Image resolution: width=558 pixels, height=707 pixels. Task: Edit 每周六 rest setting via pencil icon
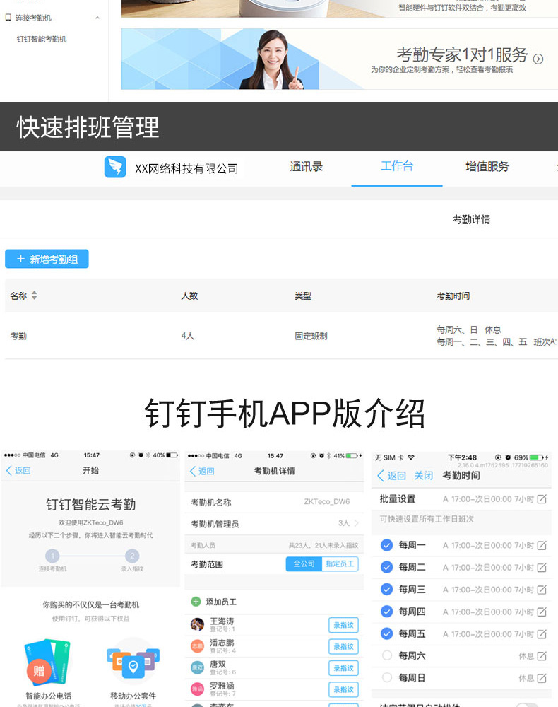tap(542, 655)
